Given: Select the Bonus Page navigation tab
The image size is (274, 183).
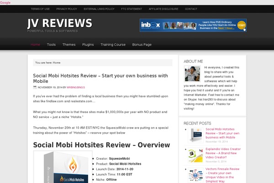Looking at the screenshot, I should click(142, 45).
